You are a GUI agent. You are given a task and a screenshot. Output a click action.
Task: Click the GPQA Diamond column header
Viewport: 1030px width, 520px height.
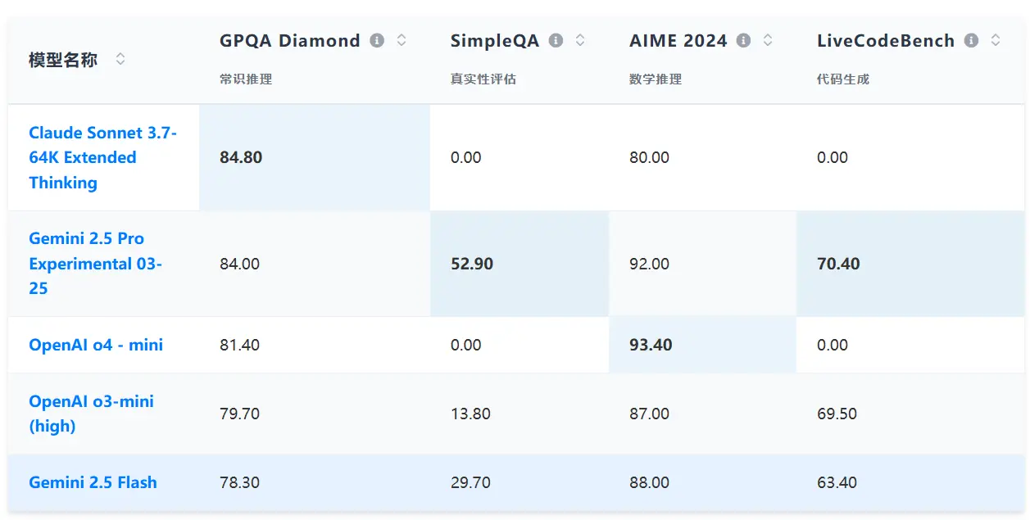pos(290,41)
